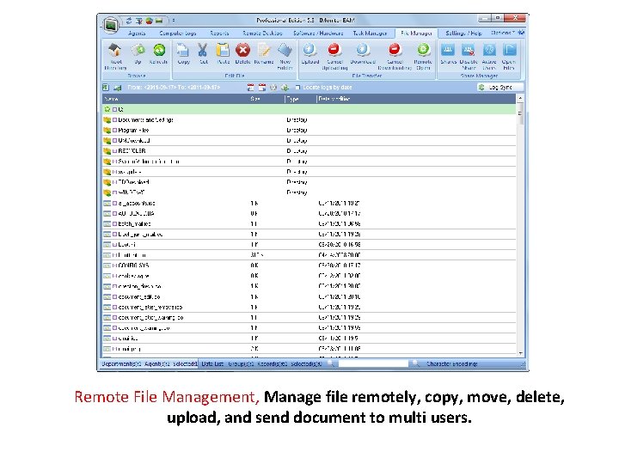This screenshot has height=464, width=619.
Task: Select the RECYCLER folder row
Action: pyautogui.click(x=309, y=150)
